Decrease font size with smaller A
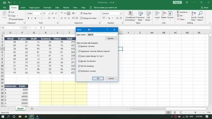This screenshot has height=119, width=212. 56,13
